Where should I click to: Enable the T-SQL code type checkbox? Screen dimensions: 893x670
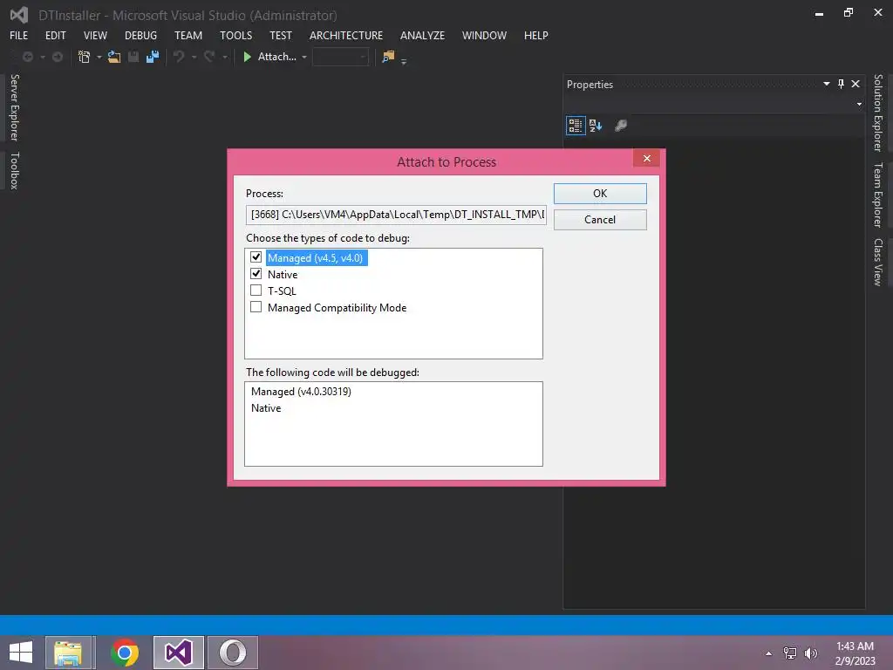(x=256, y=291)
